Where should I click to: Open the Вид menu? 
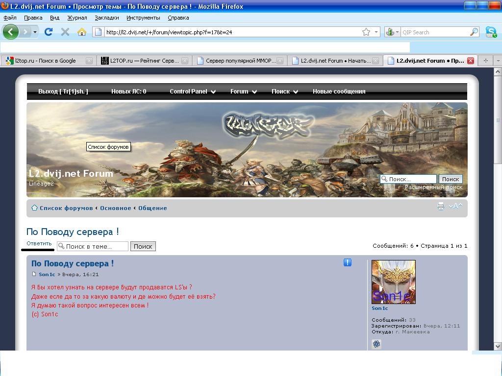point(55,18)
